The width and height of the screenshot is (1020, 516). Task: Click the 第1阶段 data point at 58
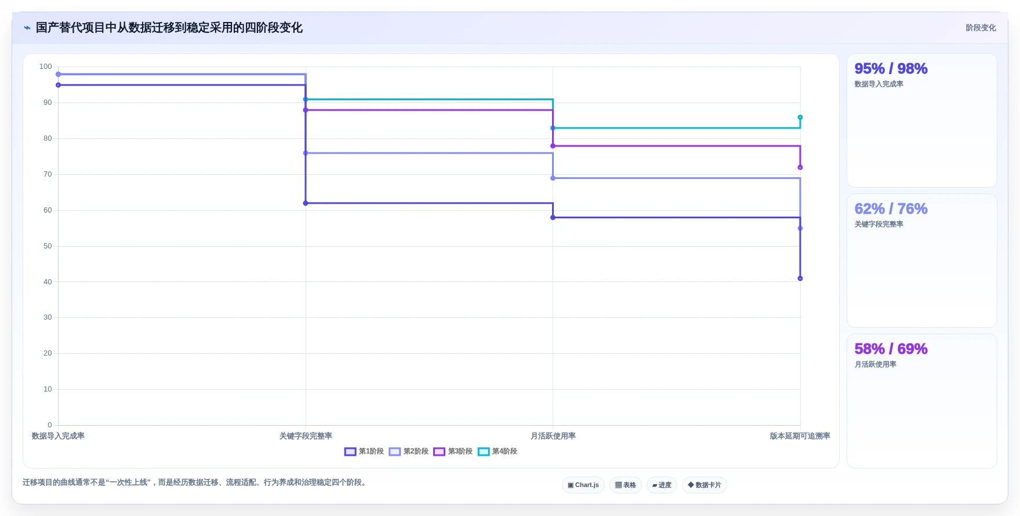tap(553, 218)
